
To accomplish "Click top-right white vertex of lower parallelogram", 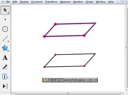I will (95, 54).
